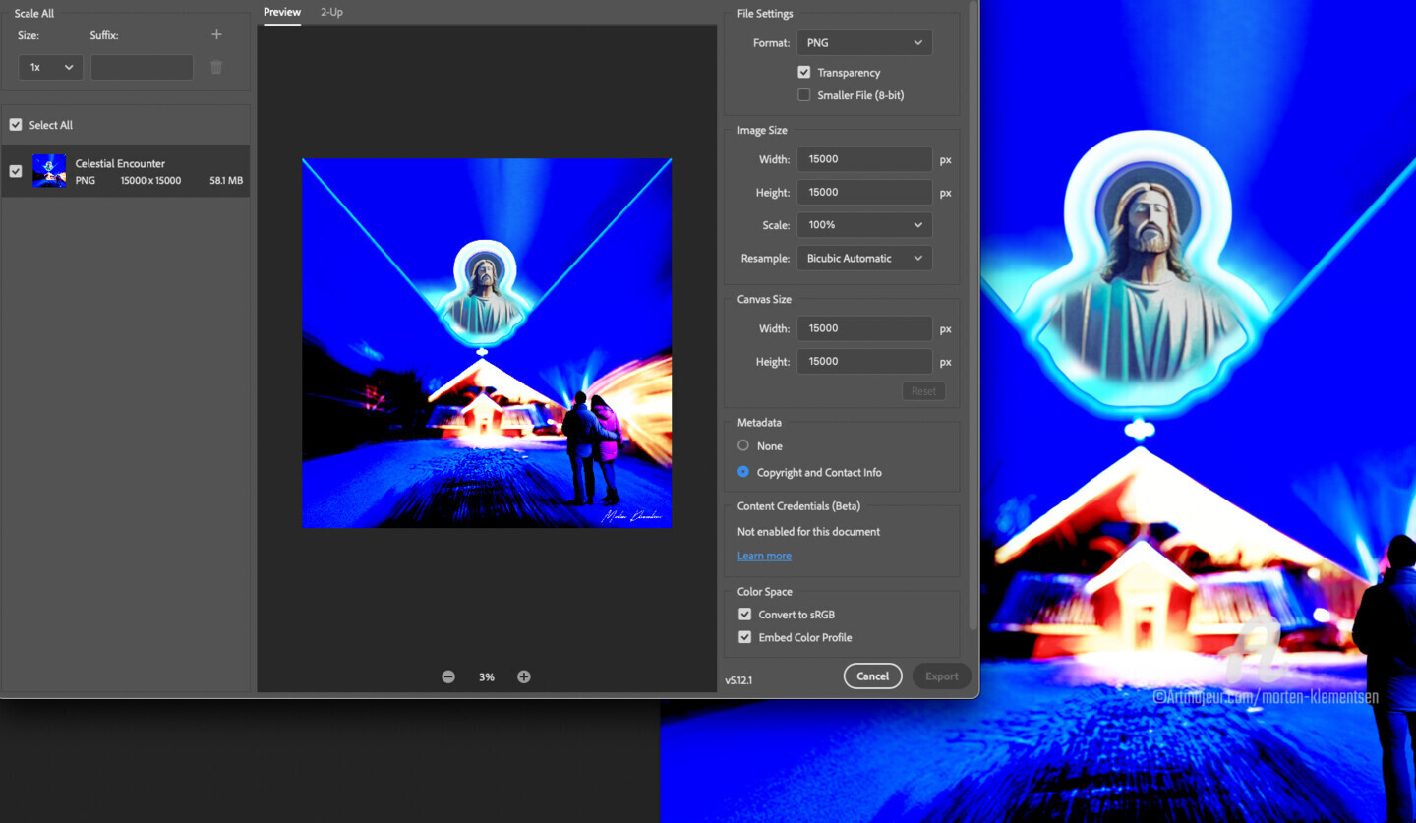
Task: Select the Preview tab
Action: click(282, 12)
